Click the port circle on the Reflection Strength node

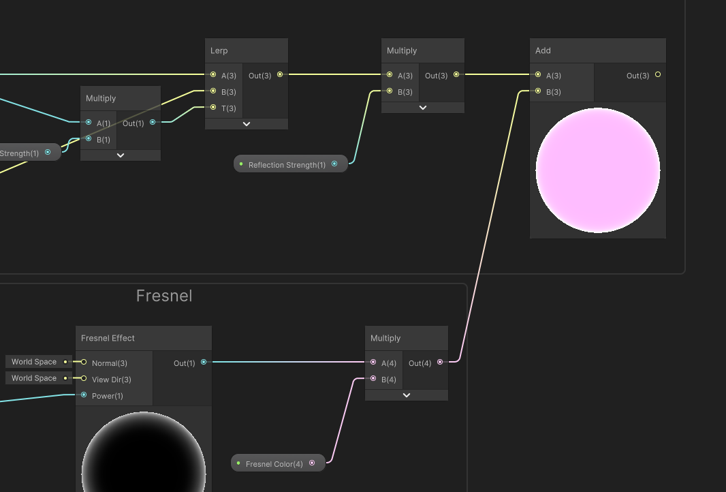pos(334,164)
